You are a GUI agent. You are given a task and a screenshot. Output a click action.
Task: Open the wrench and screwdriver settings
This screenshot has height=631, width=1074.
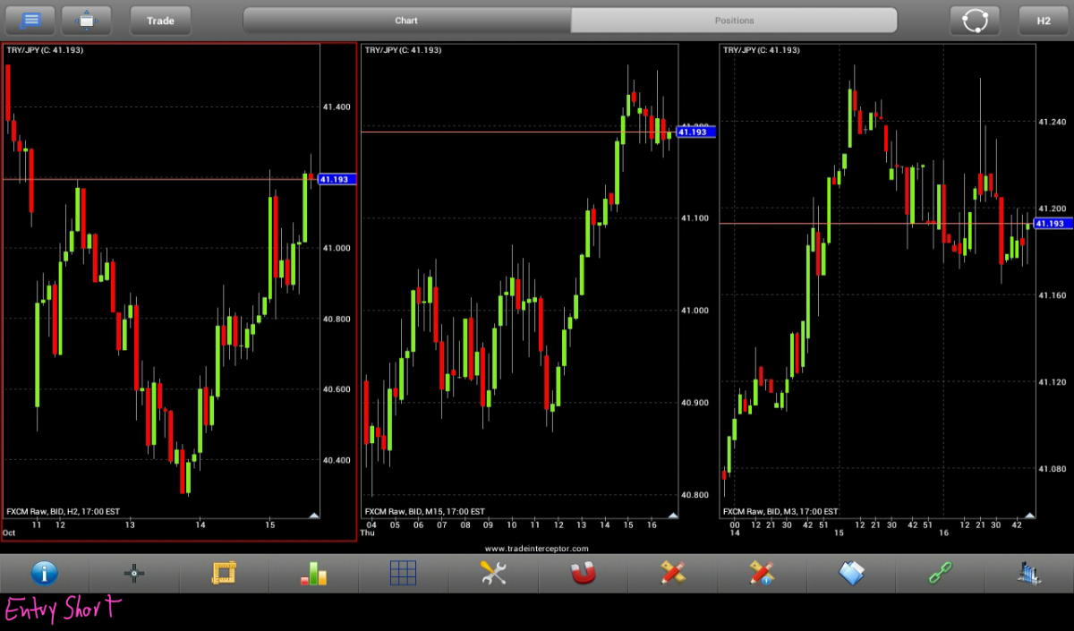coord(493,573)
